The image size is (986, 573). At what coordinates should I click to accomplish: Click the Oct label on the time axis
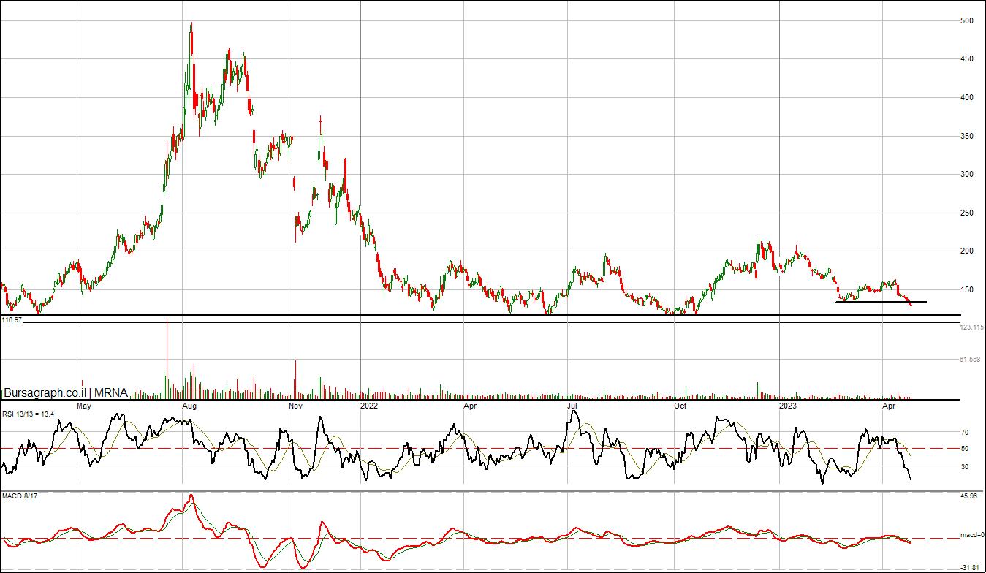[680, 405]
